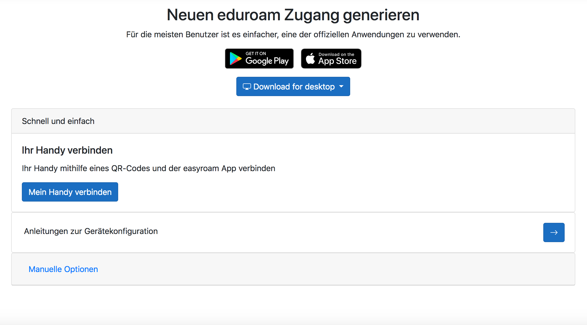Open the Google Play store badge

click(259, 59)
